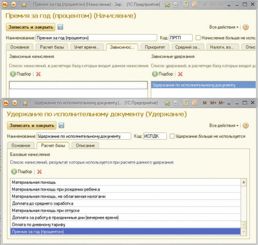Delete selected item under Зависимые начисления
258x245 pixels.
[x=38, y=74]
